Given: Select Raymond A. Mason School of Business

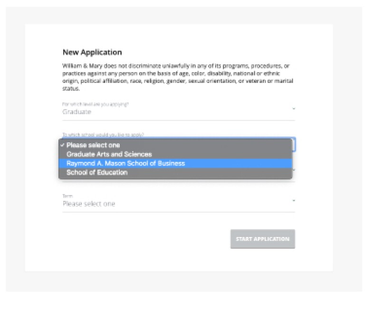Looking at the screenshot, I should (125, 163).
